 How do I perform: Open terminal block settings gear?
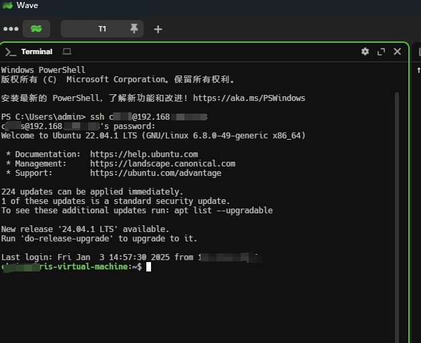click(x=365, y=51)
